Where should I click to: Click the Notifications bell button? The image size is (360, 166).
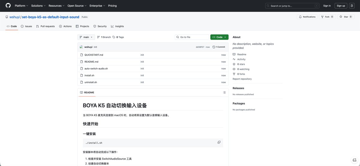tap(307, 17)
